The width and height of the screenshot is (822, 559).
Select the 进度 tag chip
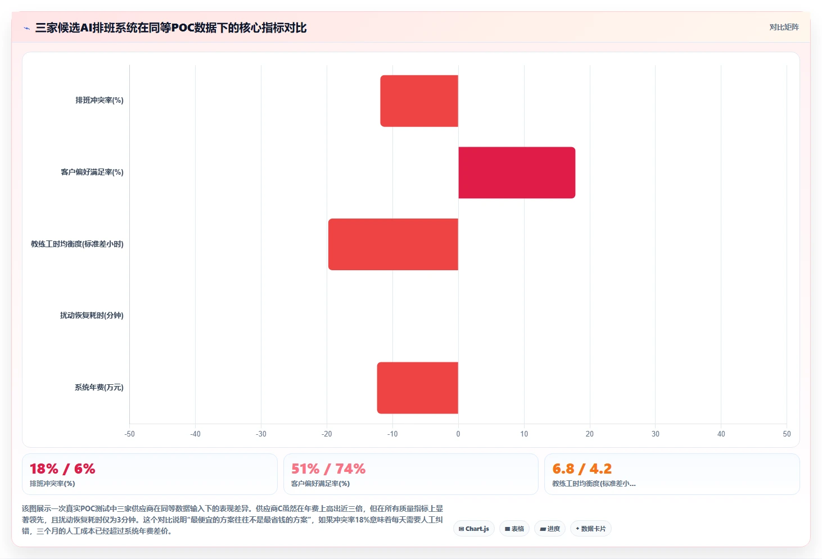550,529
